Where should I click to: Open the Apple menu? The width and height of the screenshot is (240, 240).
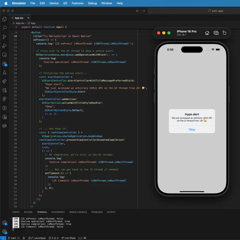(x=6, y=3)
